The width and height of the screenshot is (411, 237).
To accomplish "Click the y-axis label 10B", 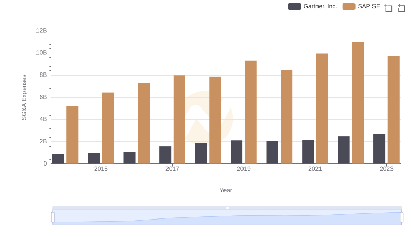I will (42, 53).
